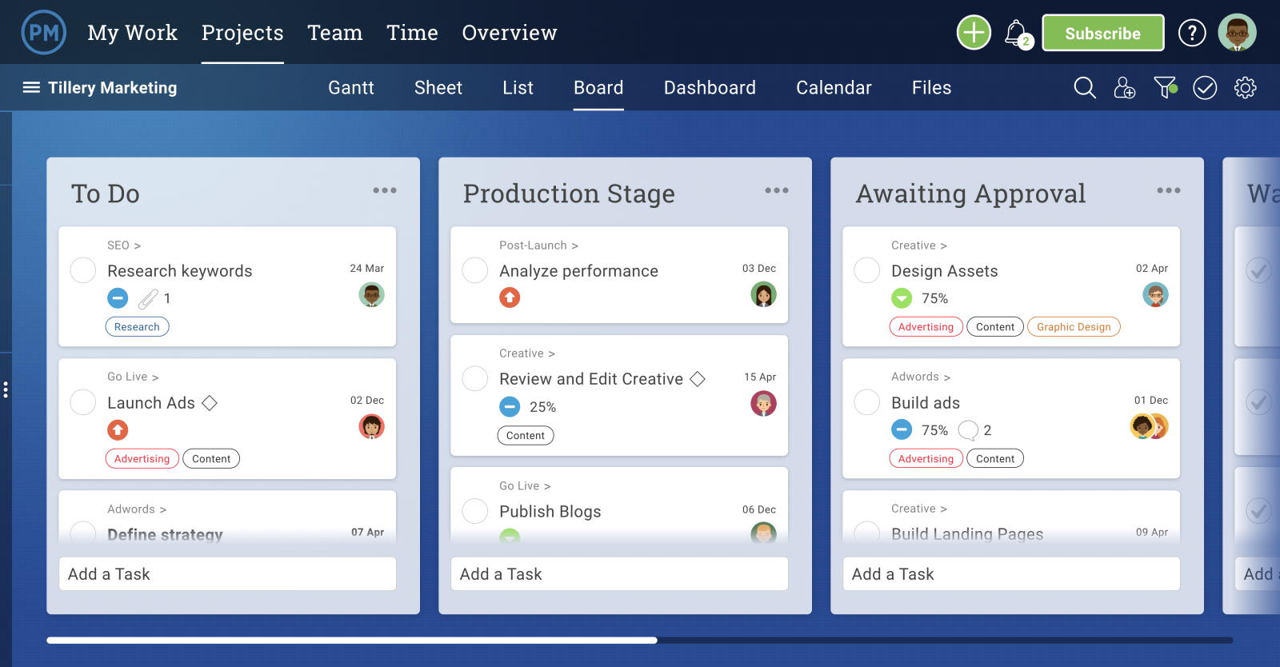Check off the Analyze performance task
This screenshot has width=1280, height=667.
coord(475,270)
